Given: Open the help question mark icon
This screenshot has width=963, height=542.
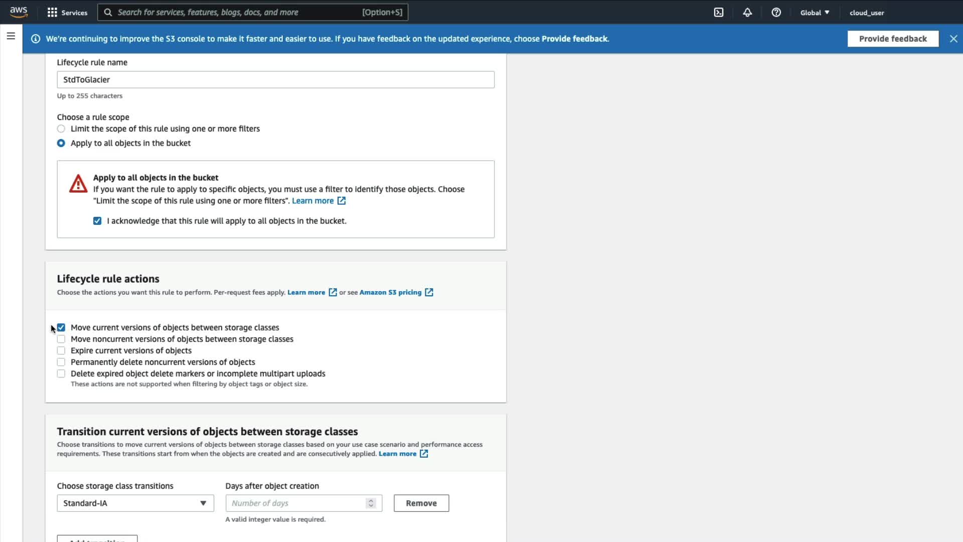Looking at the screenshot, I should point(776,13).
